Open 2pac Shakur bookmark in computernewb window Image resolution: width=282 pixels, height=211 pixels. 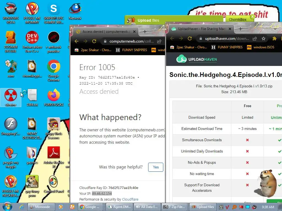93,50
